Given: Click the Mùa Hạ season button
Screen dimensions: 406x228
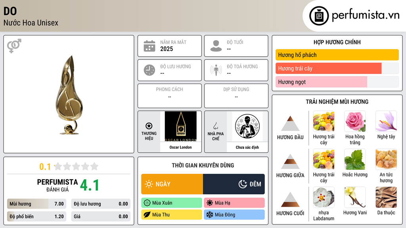Looking at the screenshot, I should [234, 203].
